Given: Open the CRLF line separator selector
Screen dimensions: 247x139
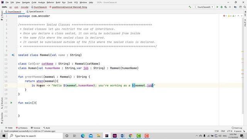Looking at the screenshot, I should pyautogui.click(x=223, y=131).
